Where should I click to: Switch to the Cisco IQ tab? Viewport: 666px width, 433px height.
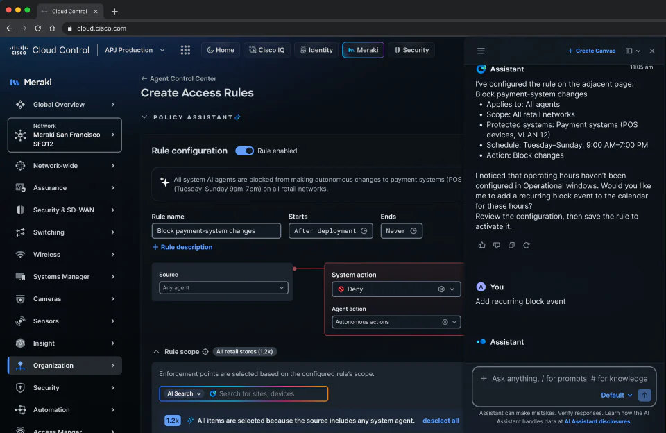[x=266, y=50]
